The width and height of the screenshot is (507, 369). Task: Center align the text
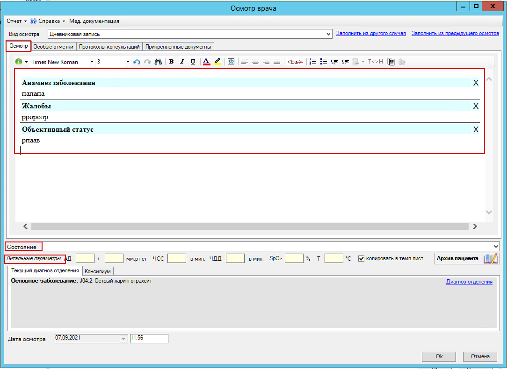pyautogui.click(x=255, y=62)
